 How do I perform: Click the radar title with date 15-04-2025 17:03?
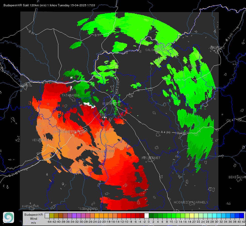point(49,5)
